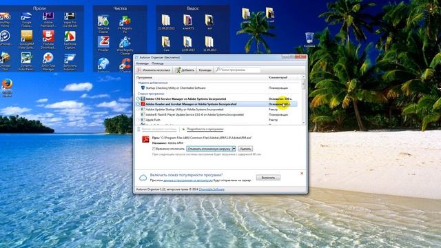This screenshot has width=441, height=248.
Task: Launch FastStone Capture from the desktop
Action: click(70, 40)
